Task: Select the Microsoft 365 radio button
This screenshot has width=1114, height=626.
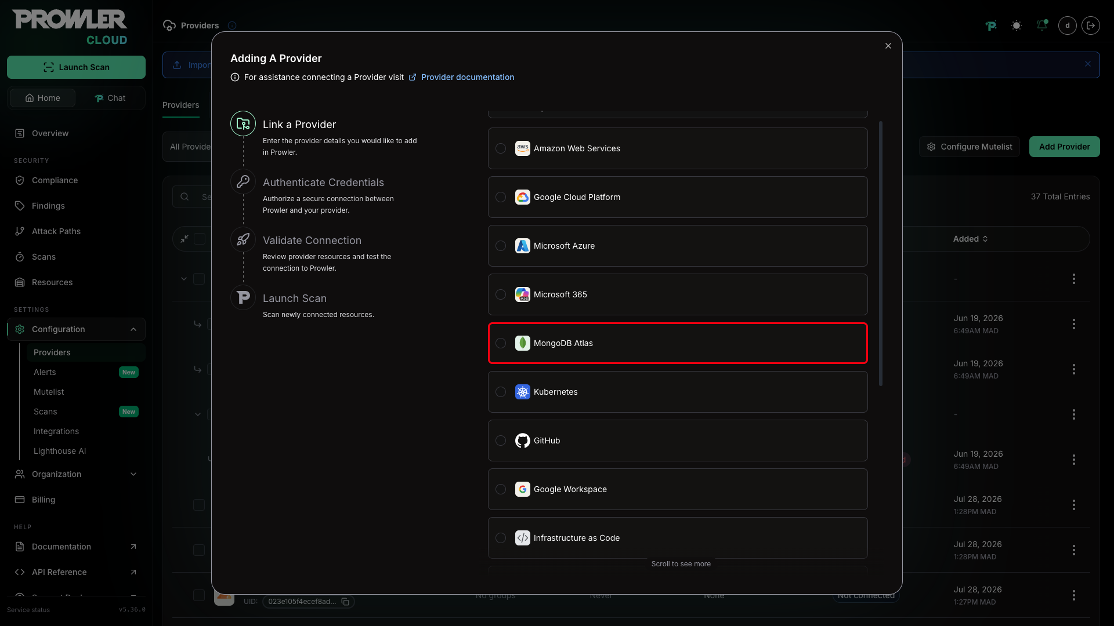Action: pyautogui.click(x=501, y=294)
